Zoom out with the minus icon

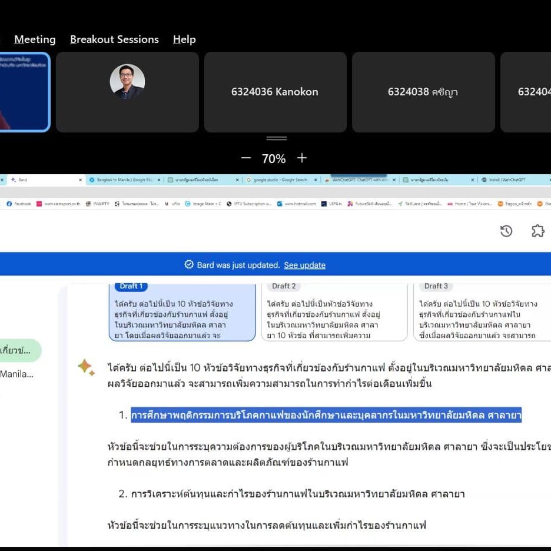246,158
